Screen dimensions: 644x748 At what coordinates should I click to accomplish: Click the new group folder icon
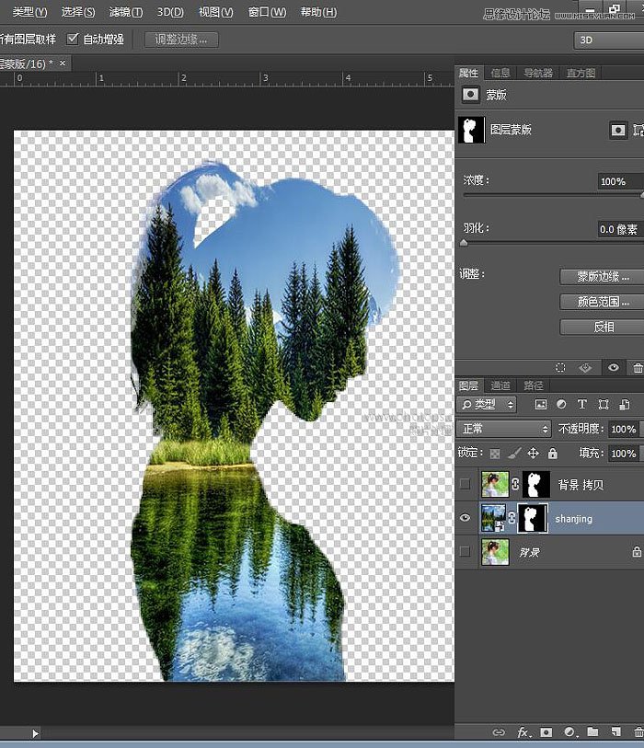tap(592, 731)
